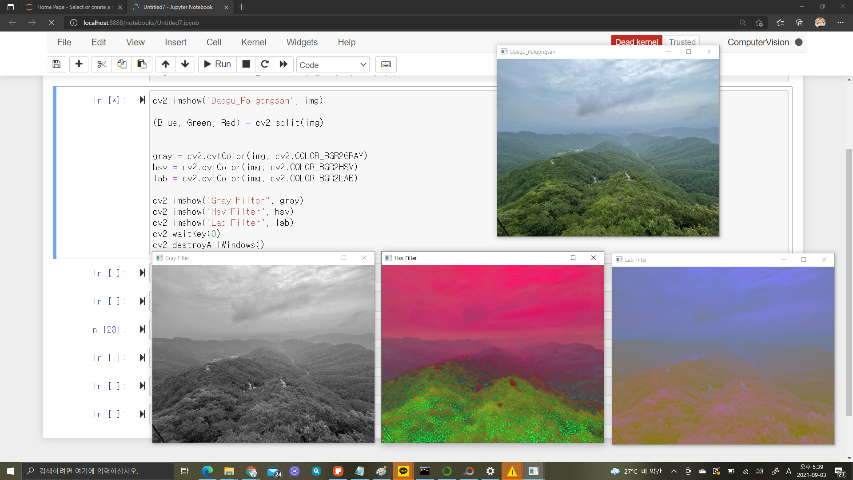
Task: Insert a cell below with plus icon
Action: [x=79, y=64]
